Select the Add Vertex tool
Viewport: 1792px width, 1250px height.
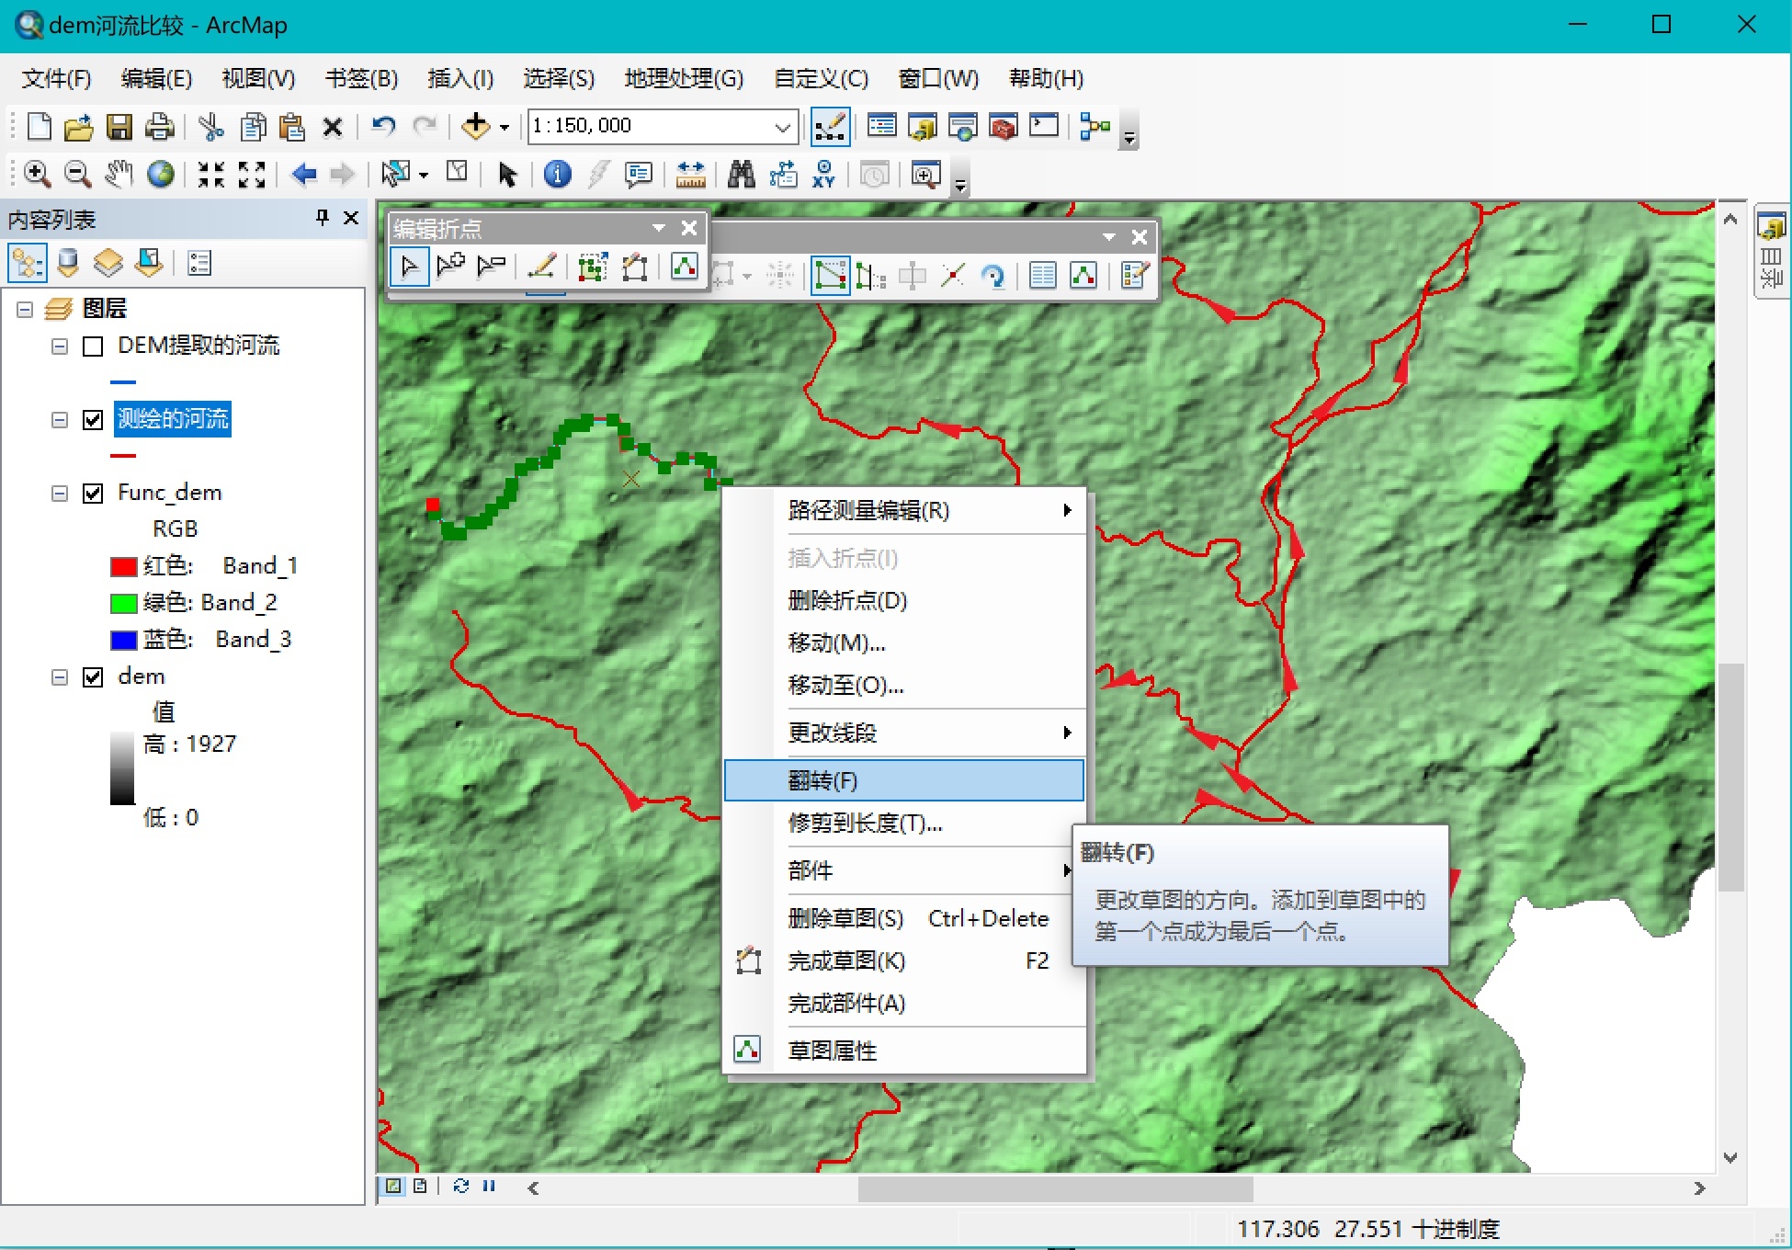[x=451, y=267]
